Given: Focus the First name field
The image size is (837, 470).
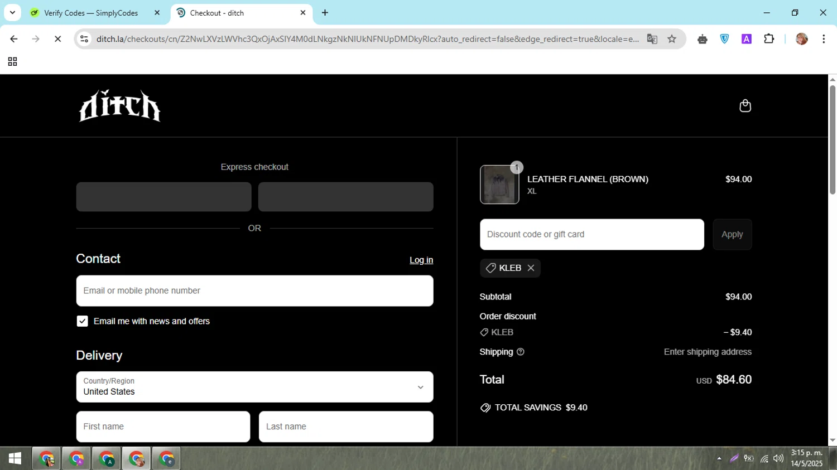Looking at the screenshot, I should 163,427.
